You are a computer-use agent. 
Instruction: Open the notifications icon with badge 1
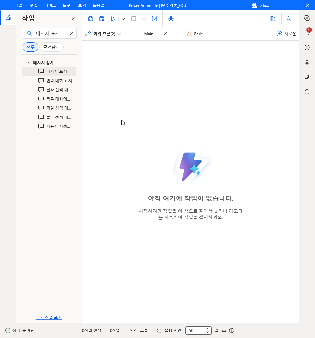[x=307, y=32]
